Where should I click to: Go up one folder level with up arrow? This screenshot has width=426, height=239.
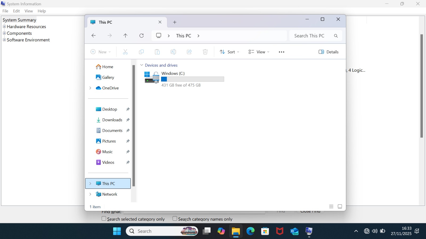[125, 36]
